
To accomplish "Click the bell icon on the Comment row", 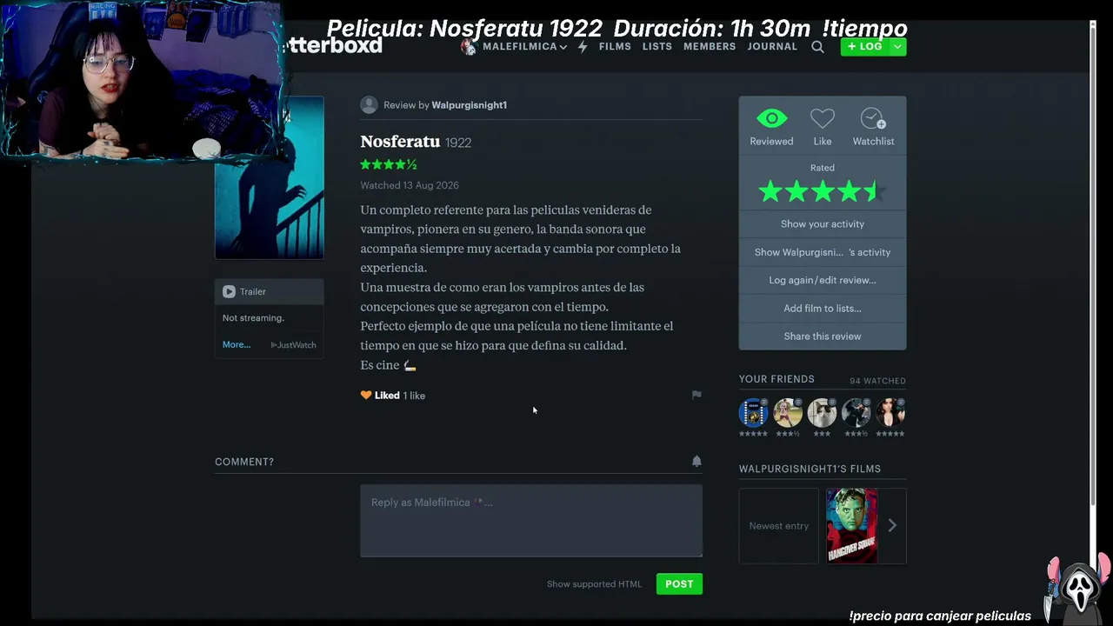I will (x=696, y=462).
